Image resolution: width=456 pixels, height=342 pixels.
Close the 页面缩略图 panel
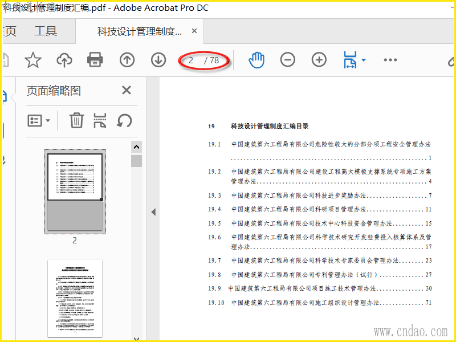(127, 90)
